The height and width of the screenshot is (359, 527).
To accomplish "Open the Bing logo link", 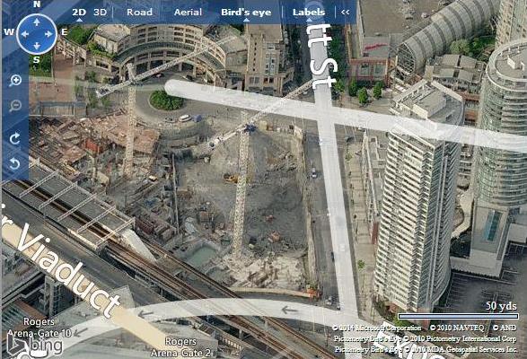I will 35,346.
